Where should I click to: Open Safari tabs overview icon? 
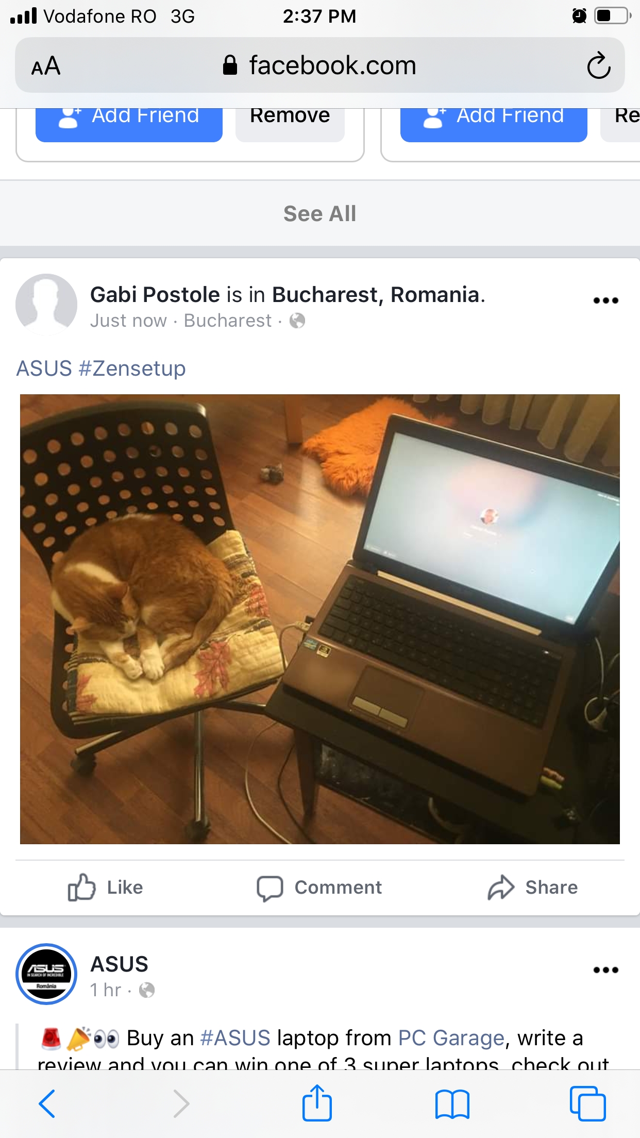[x=587, y=1103]
